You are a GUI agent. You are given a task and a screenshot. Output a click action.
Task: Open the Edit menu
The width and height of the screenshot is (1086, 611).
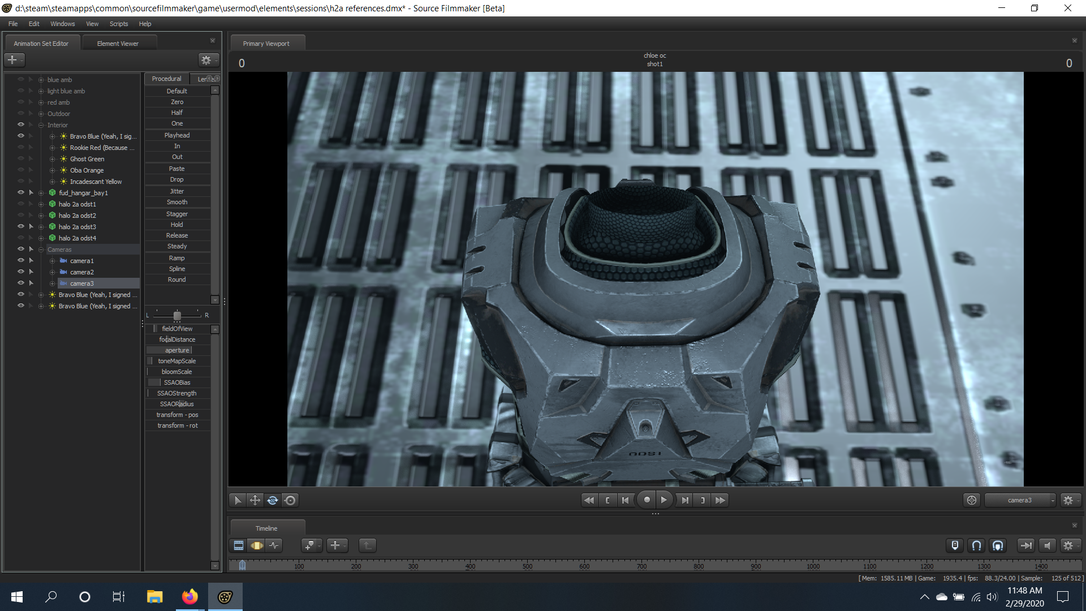click(x=34, y=24)
